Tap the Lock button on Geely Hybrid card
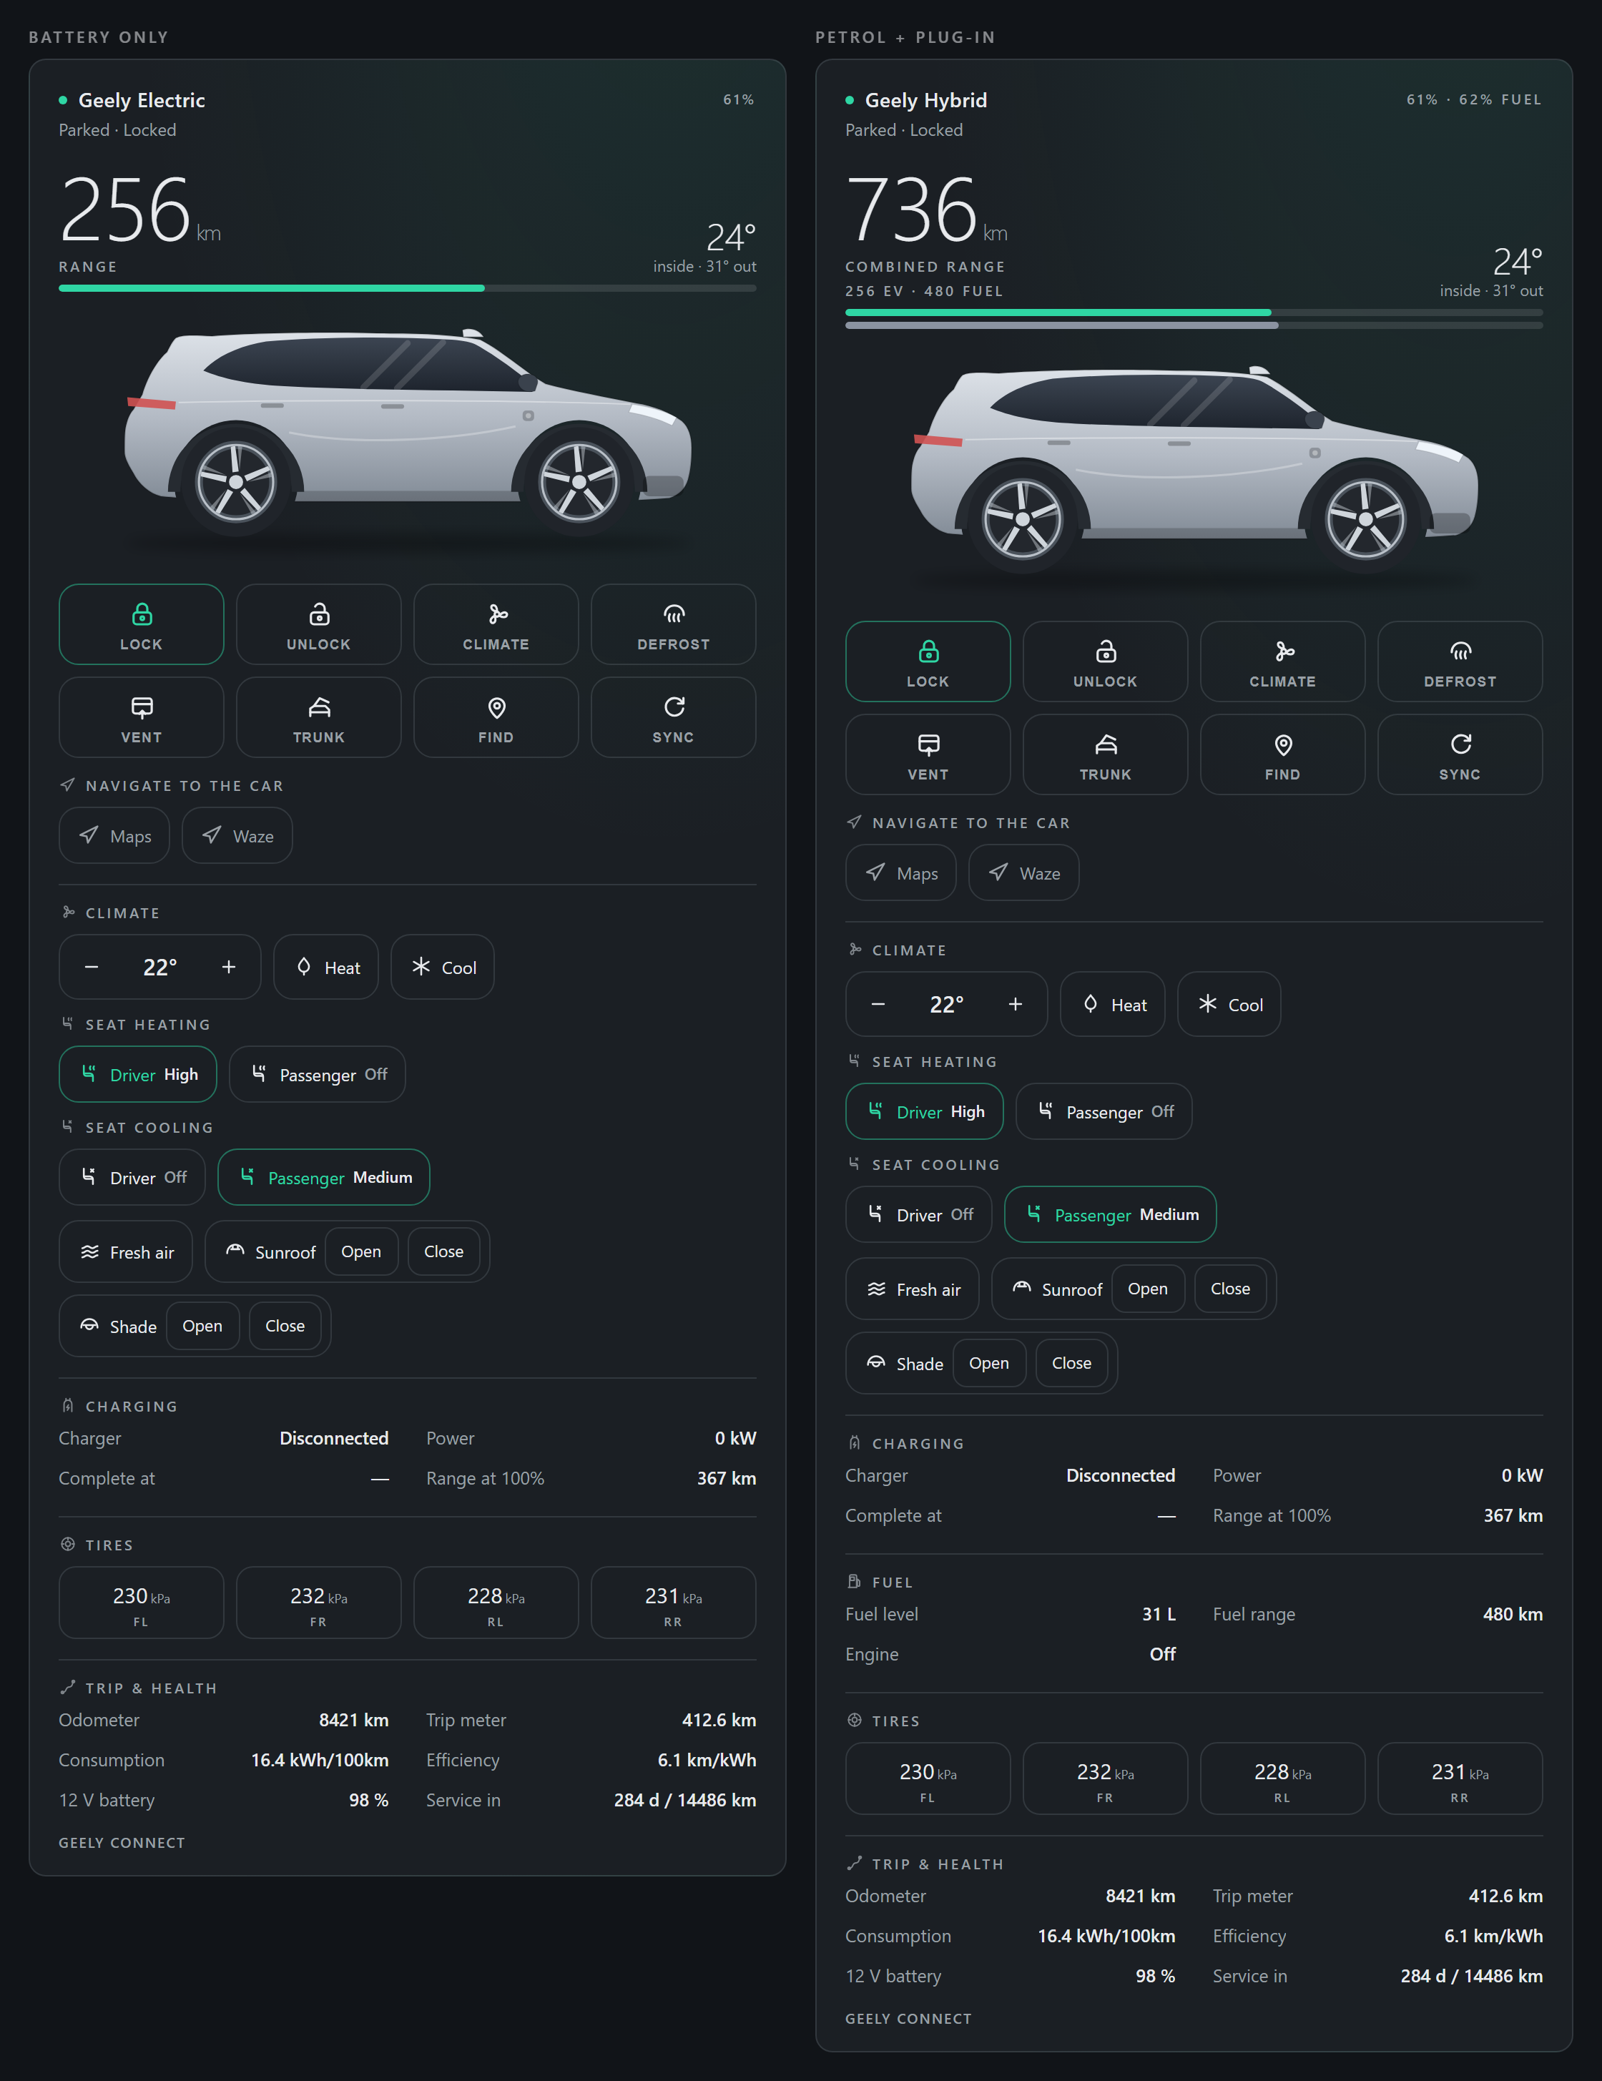Screen dimensions: 1602x2081 (928, 661)
